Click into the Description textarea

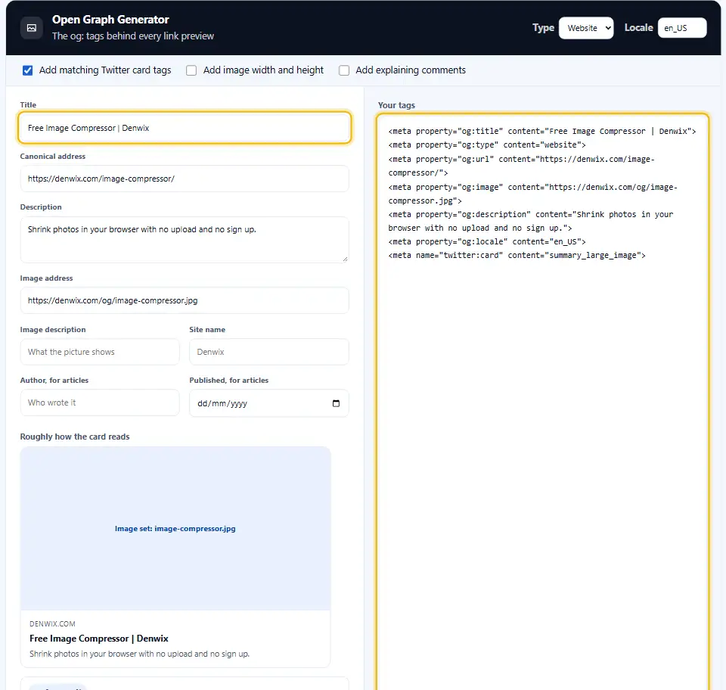click(x=185, y=240)
